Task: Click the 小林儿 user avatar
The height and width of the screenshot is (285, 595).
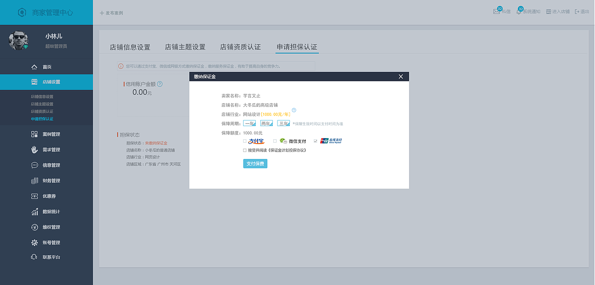Action: pos(19,41)
